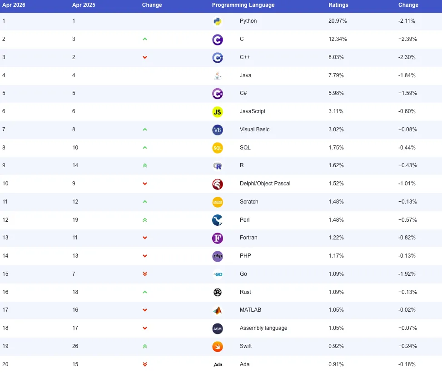Open the Delphi/Object Pascal language name
Viewport: 442px width, 373px height.
265,184
